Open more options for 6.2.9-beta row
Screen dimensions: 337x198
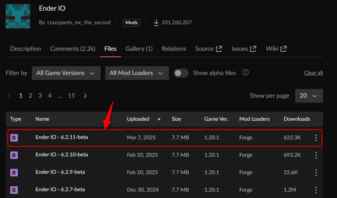[x=316, y=173]
